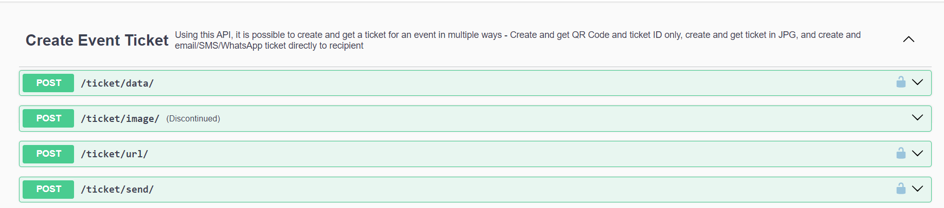Image resolution: width=944 pixels, height=208 pixels.
Task: Click the POST badge for /ticket/url/
Action: [48, 154]
